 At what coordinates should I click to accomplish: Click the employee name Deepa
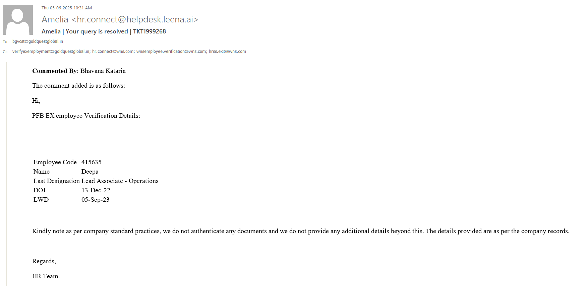90,172
